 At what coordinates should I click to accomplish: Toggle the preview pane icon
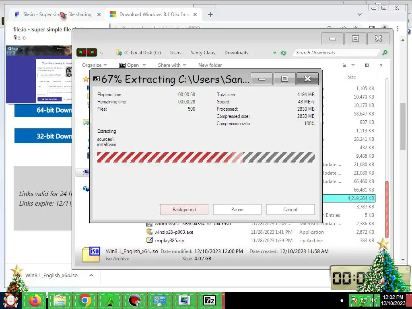click(367, 65)
